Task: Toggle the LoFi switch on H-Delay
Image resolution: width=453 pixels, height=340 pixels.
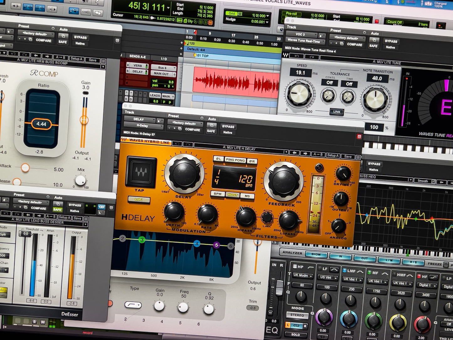Action: 139,199
